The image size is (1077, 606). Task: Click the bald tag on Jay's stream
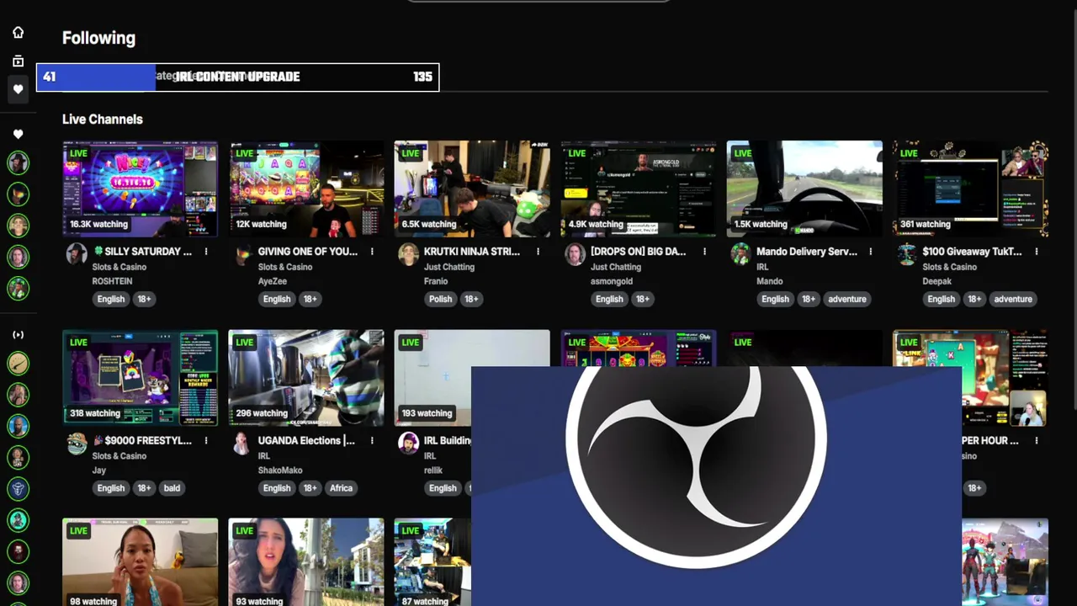[x=172, y=488]
